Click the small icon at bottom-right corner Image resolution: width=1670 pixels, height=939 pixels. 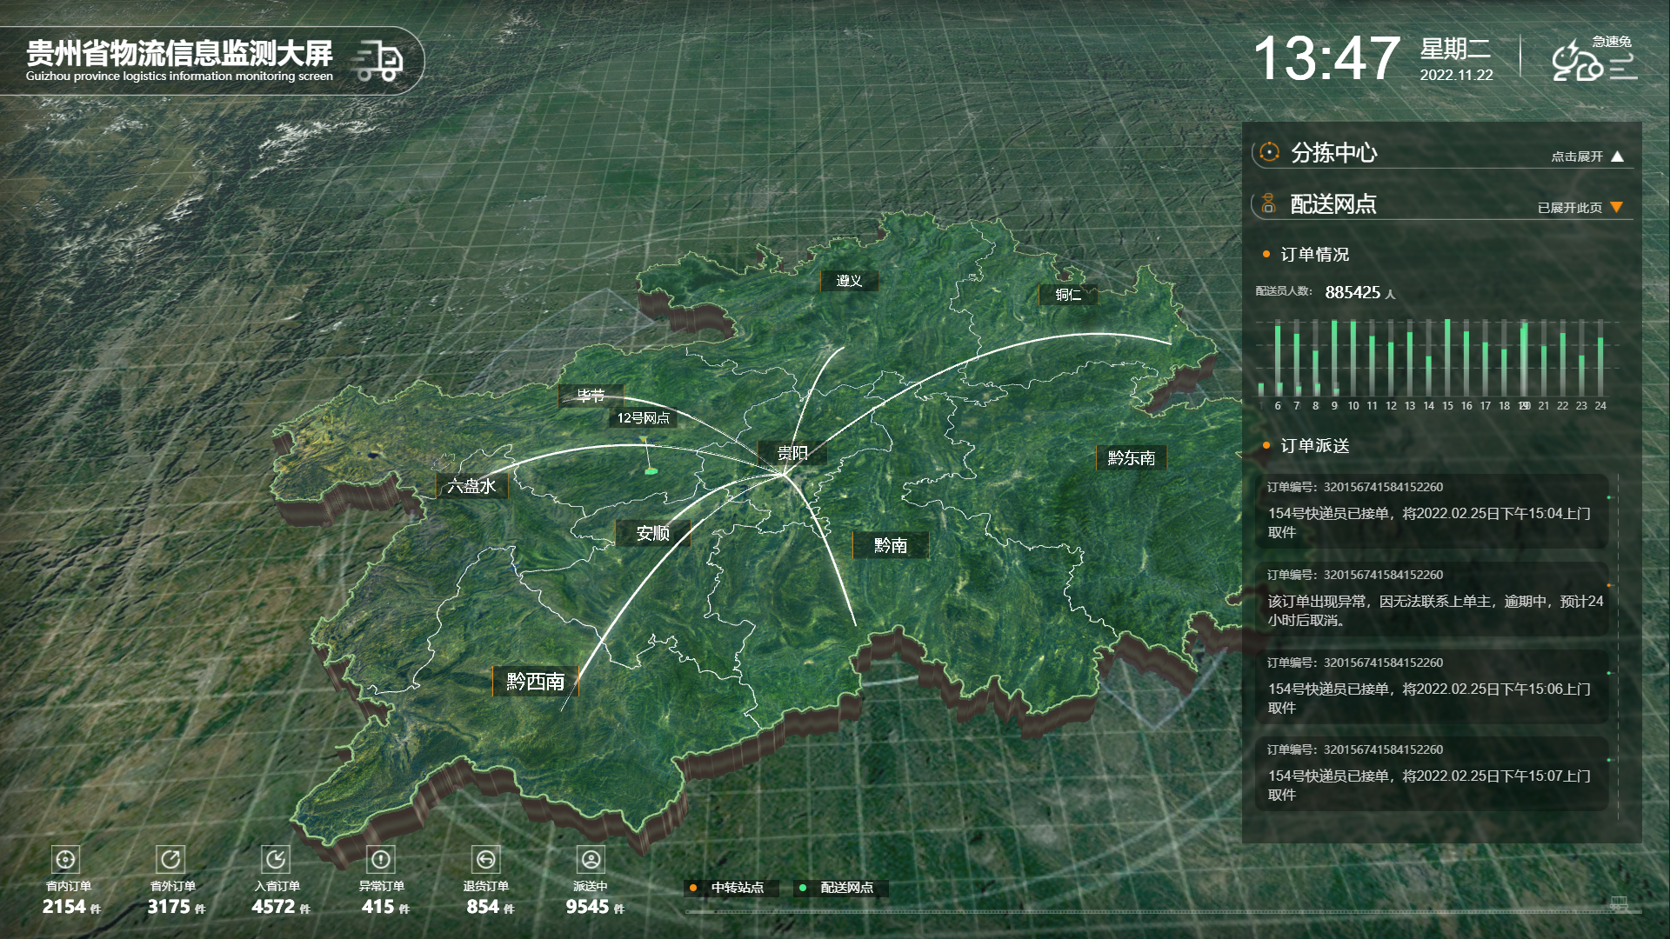coord(1618,902)
